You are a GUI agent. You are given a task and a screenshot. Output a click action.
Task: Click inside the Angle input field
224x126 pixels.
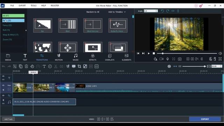(x=149, y=11)
